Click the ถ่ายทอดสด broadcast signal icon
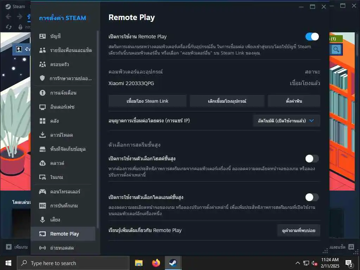This screenshot has height=270, width=360. pyautogui.click(x=43, y=248)
